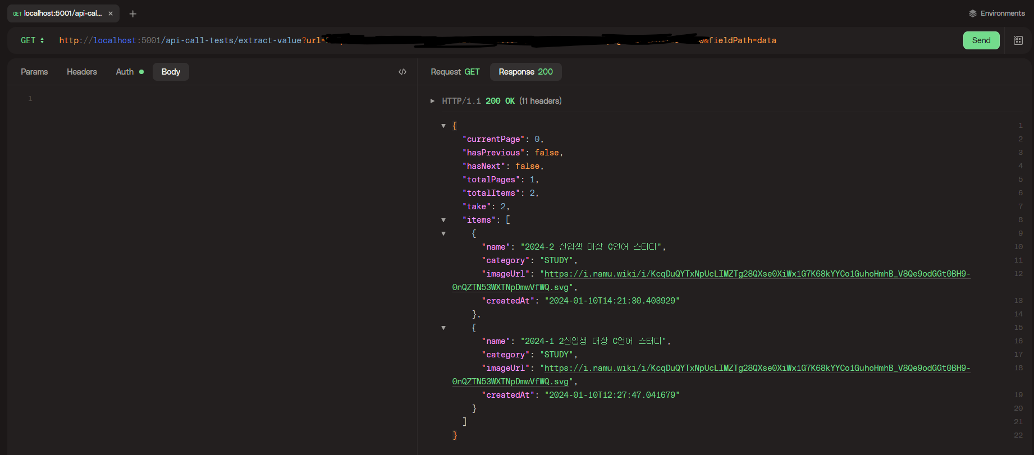Screen dimensions: 1034x455
Task: Click the first item's "category" STUDY value
Action: (556, 260)
